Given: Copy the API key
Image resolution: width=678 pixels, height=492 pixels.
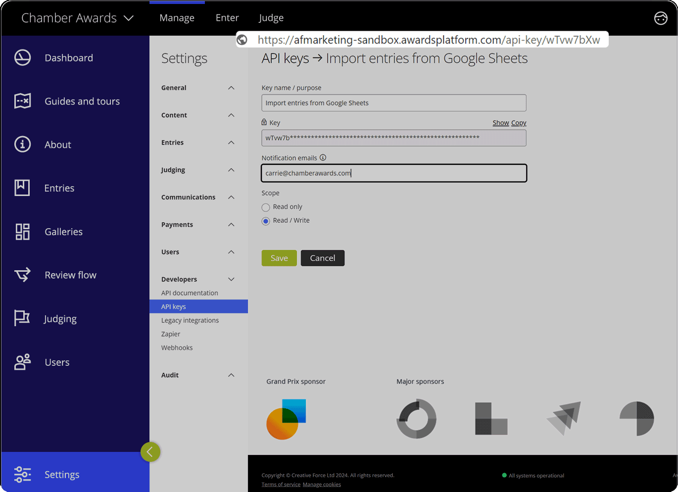Looking at the screenshot, I should tap(518, 122).
